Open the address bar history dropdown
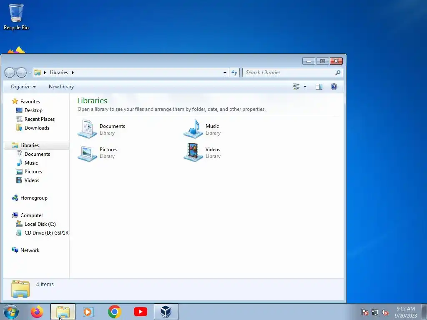 pyautogui.click(x=225, y=72)
